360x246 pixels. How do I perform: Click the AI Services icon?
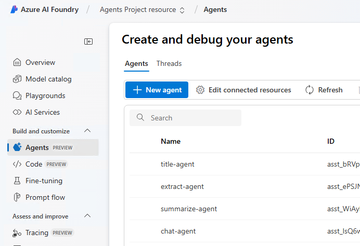[x=17, y=112]
